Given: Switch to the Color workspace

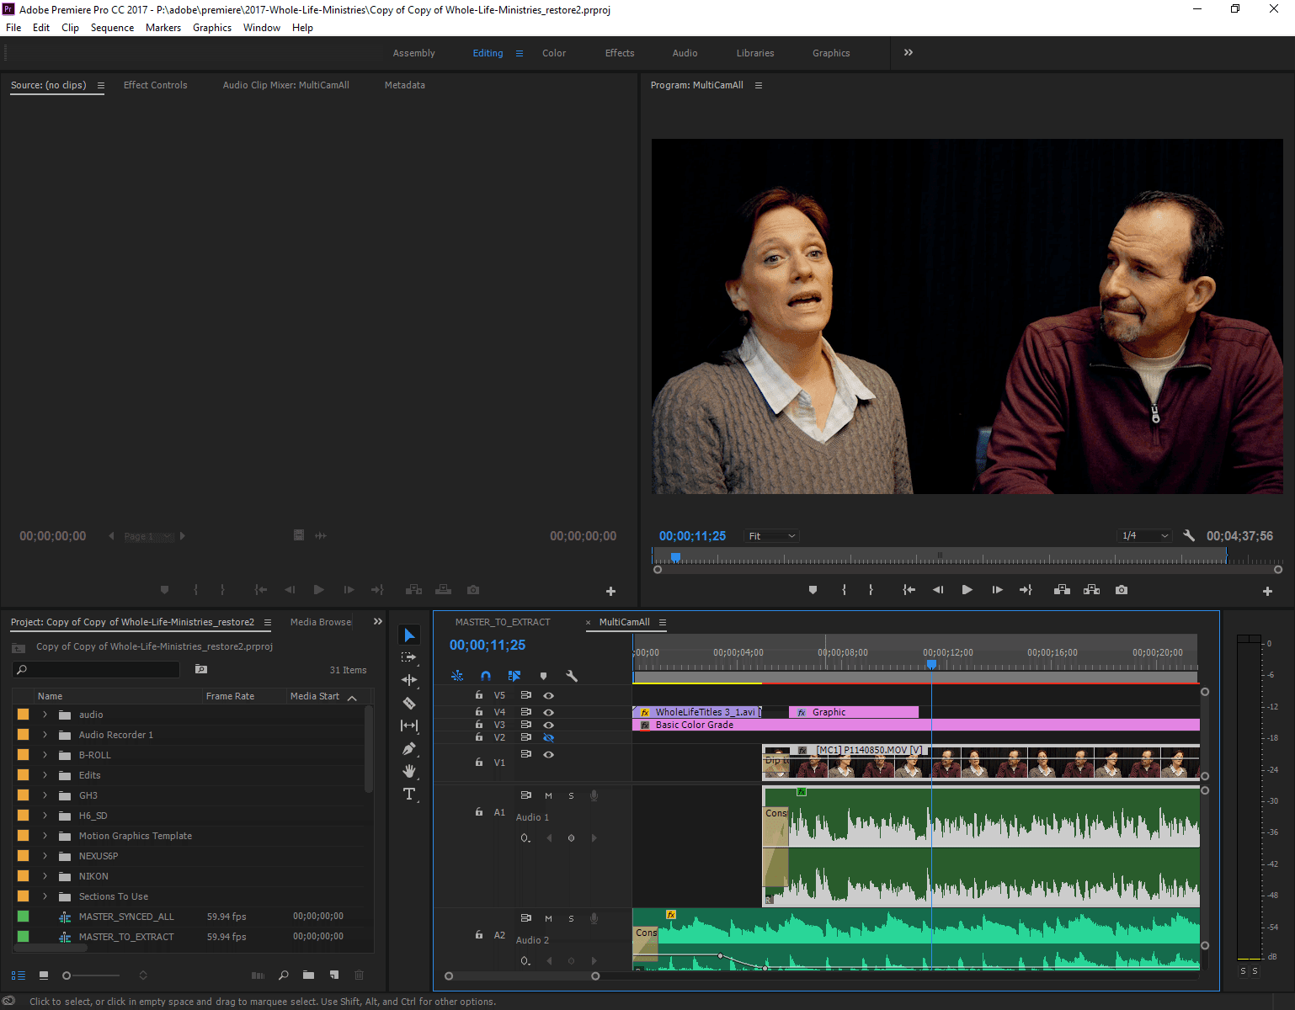Looking at the screenshot, I should [x=553, y=53].
